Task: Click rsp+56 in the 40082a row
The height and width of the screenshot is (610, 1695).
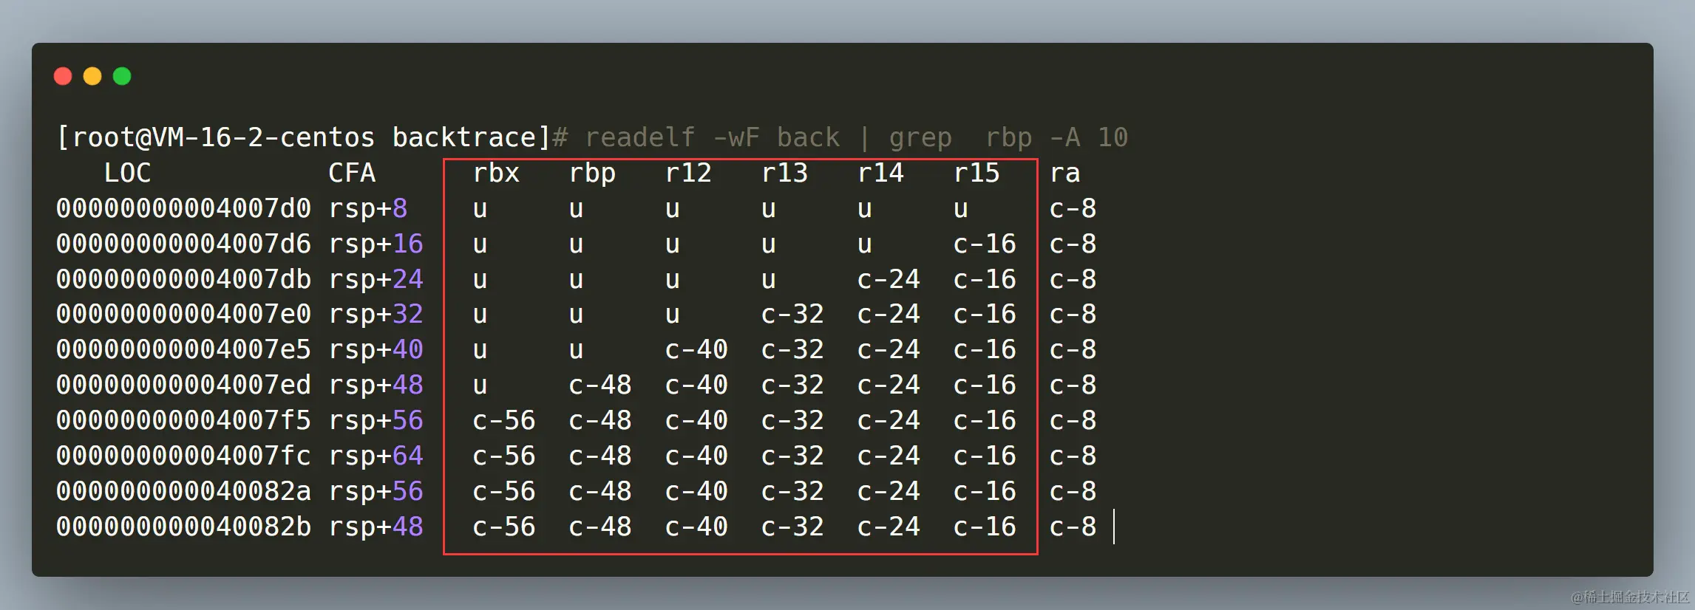Action: tap(376, 491)
